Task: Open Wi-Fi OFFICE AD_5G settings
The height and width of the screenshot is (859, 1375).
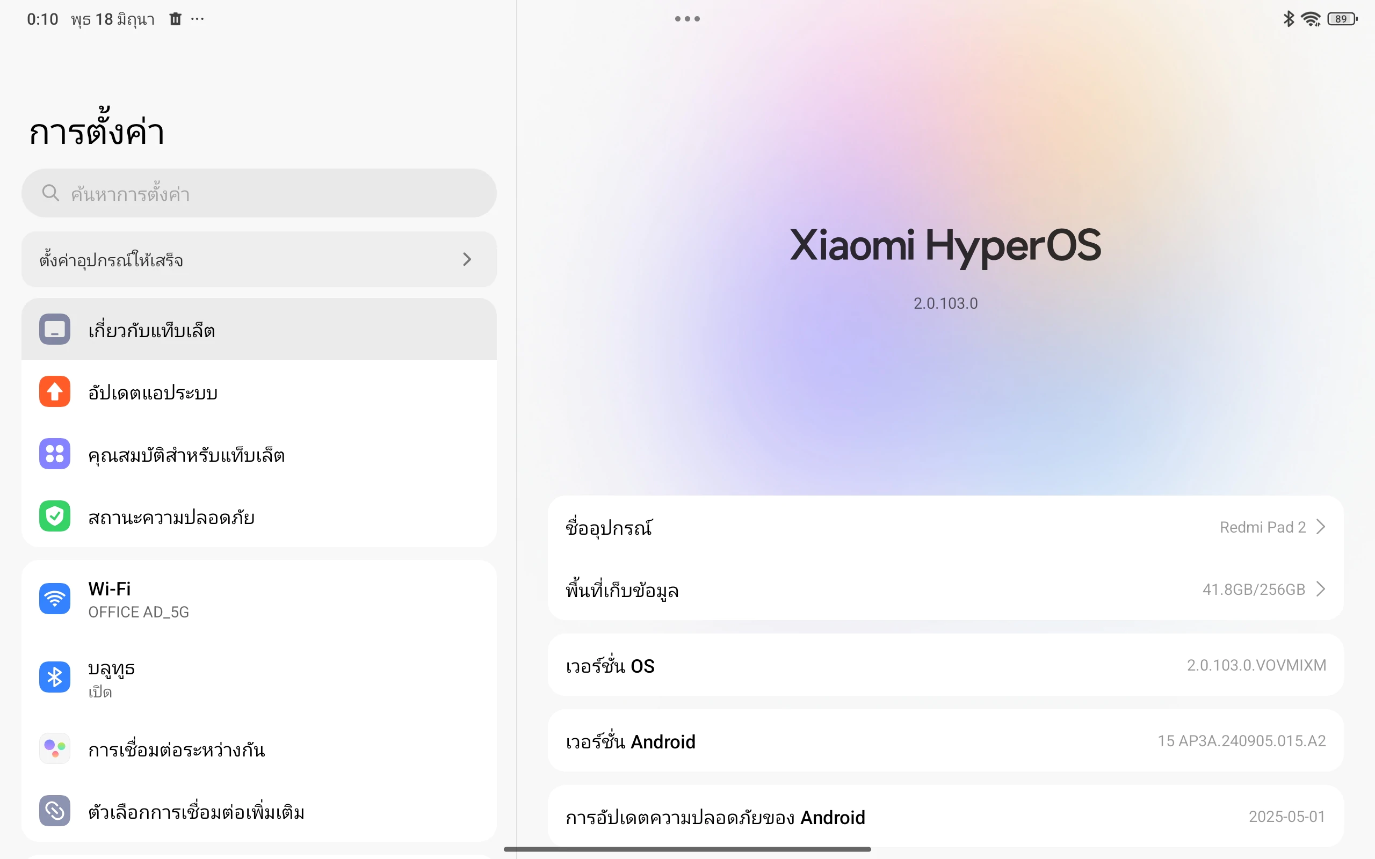Action: click(x=259, y=599)
